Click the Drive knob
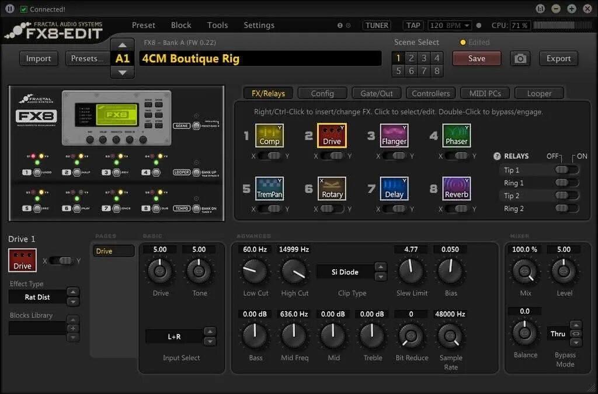 pyautogui.click(x=160, y=271)
